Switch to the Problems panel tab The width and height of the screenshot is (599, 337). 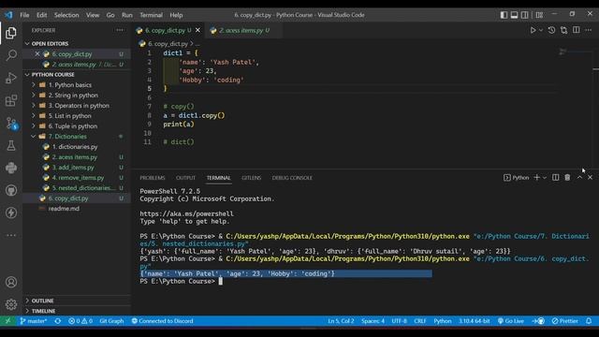tap(152, 178)
